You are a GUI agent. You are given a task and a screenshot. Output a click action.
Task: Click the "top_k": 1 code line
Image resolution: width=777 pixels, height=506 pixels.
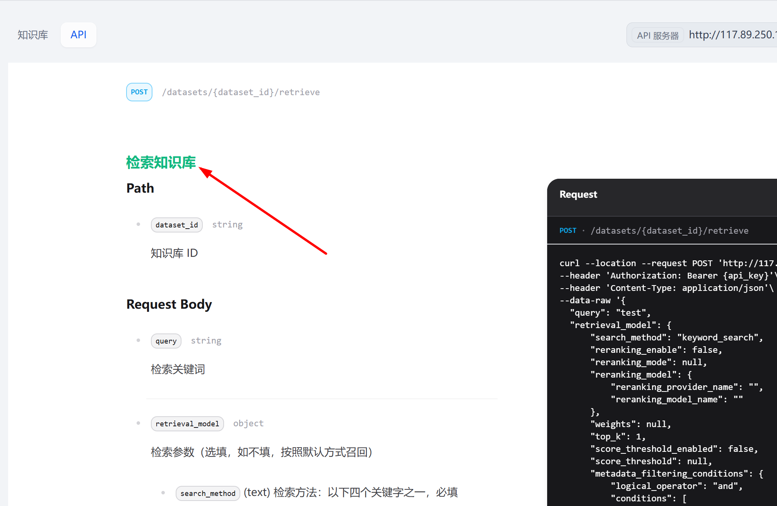point(618,436)
